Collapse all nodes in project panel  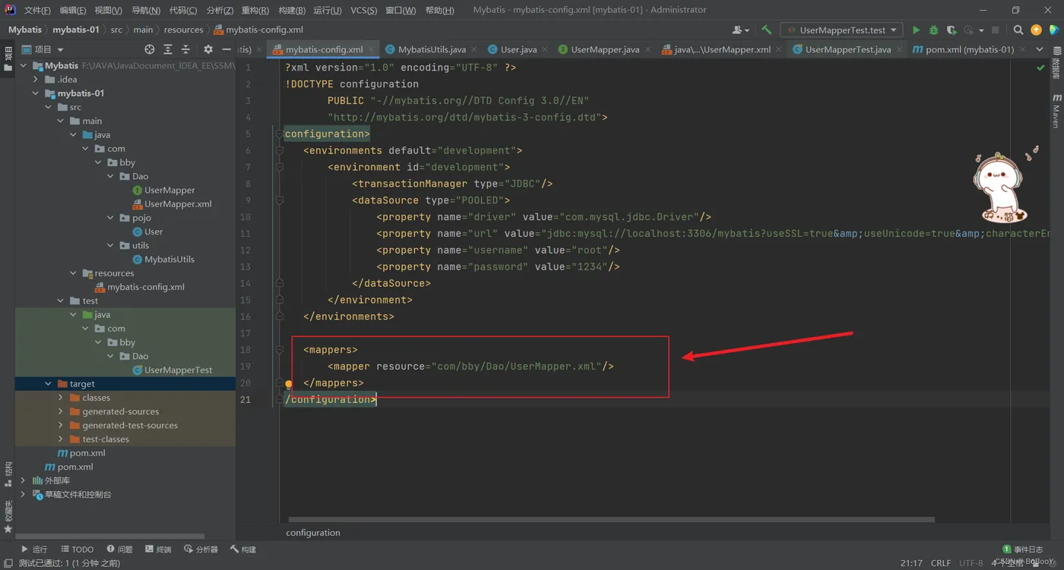pos(185,49)
